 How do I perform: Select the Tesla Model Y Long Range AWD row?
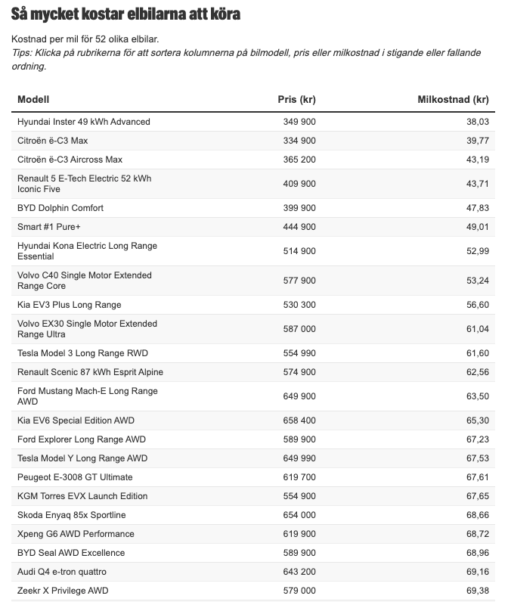82,458
